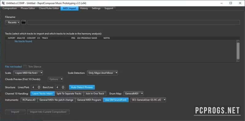Open the browse folder icon next to Recents
The width and height of the screenshot is (245, 121).
click(24, 22)
